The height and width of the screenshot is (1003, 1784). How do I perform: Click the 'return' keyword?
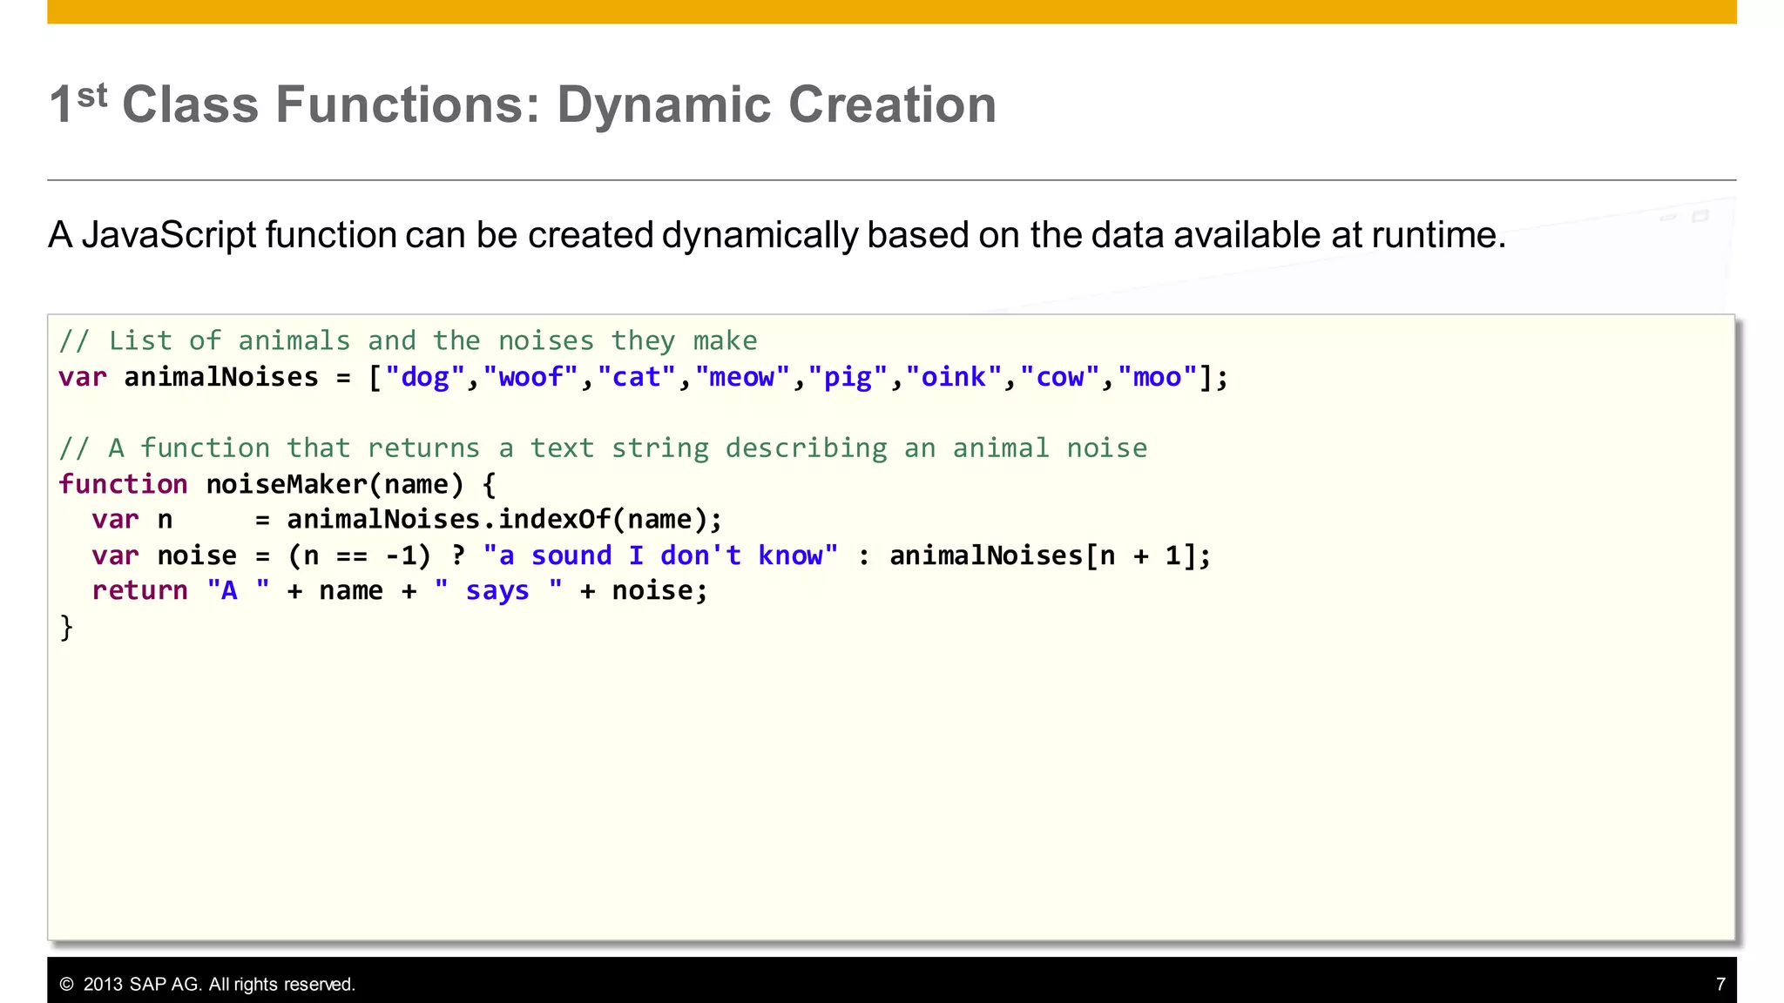tap(139, 591)
